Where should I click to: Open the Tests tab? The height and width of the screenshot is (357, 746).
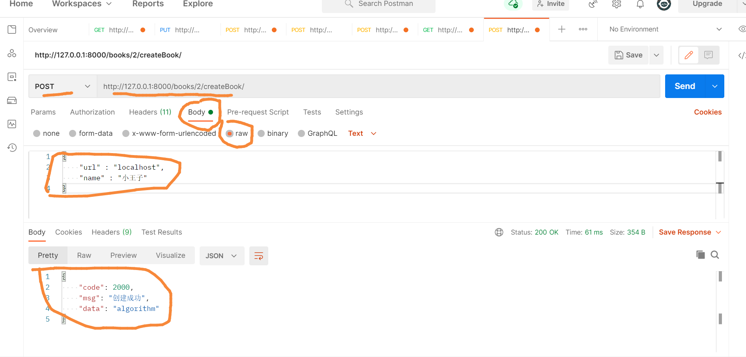coord(312,112)
